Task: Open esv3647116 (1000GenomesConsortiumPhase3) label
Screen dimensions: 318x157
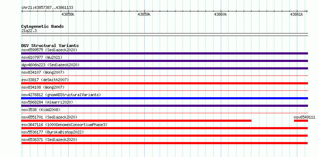Action: 64,125
